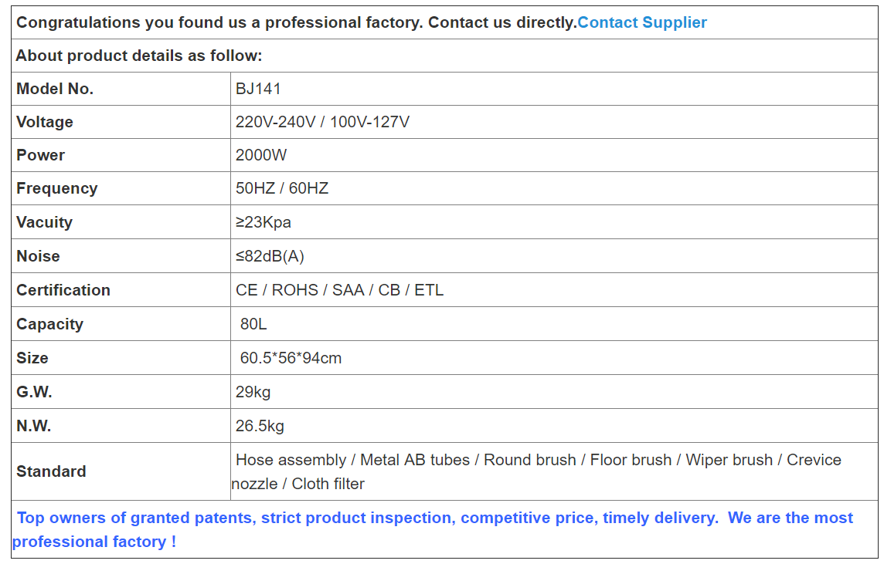Click the 80L capacity value
Image resolution: width=884 pixels, height=564 pixels.
point(253,324)
